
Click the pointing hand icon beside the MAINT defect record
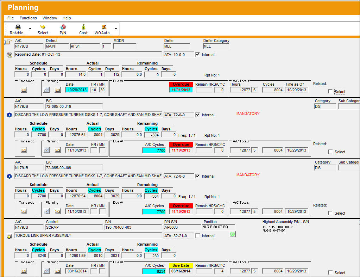[8, 42]
